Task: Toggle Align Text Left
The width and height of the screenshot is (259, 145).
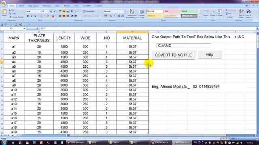Action: click(x=60, y=16)
